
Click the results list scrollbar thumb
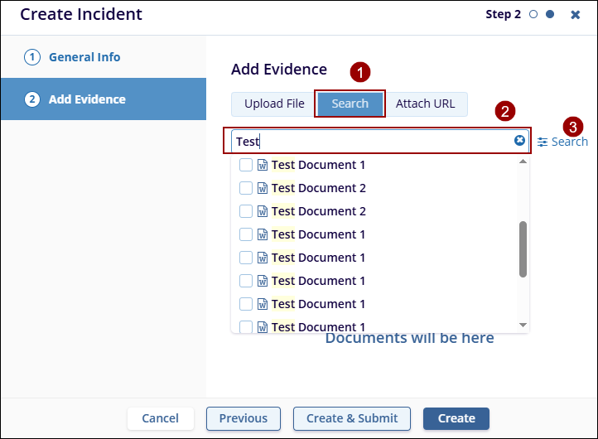point(523,248)
